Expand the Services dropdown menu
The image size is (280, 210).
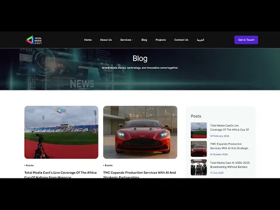127,40
